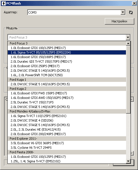Click the list scrollbar down arrow

click(x=128, y=161)
